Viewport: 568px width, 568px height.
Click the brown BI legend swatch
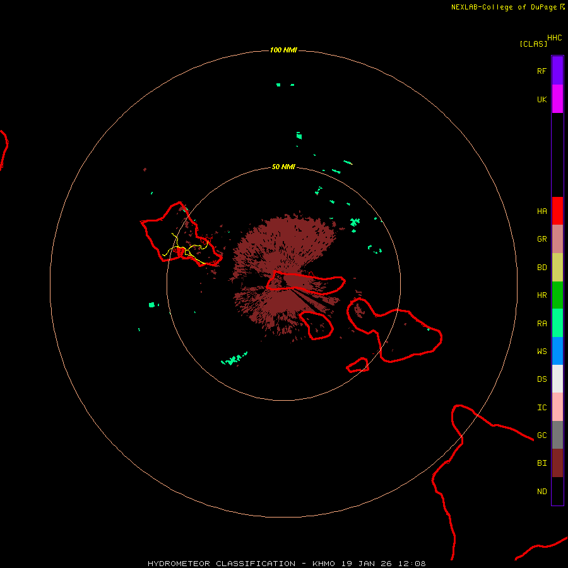coord(557,463)
